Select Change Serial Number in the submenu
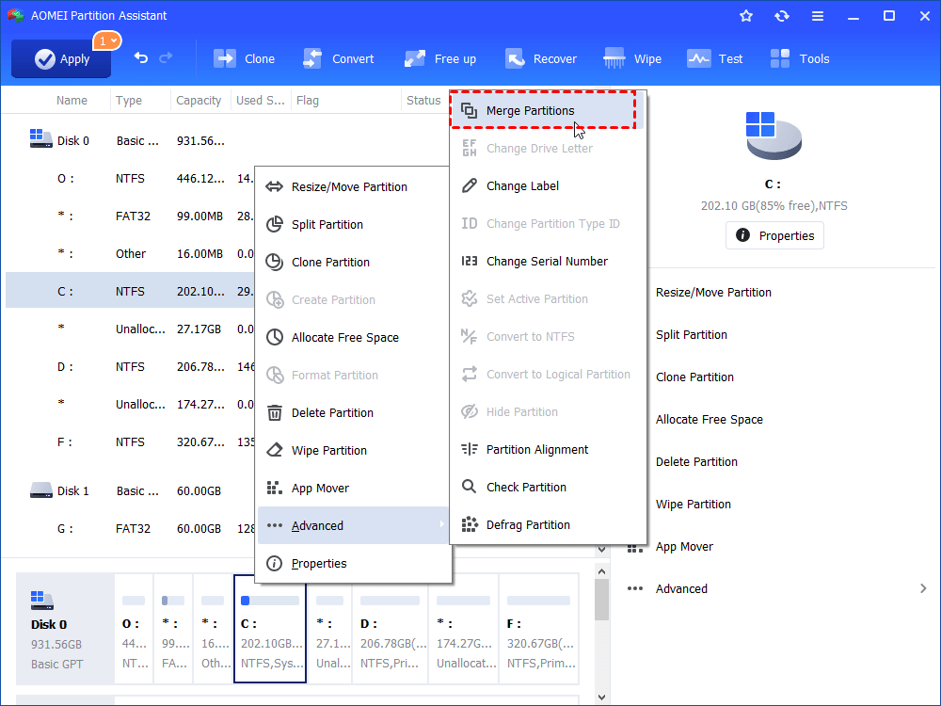The height and width of the screenshot is (706, 941). [x=548, y=261]
